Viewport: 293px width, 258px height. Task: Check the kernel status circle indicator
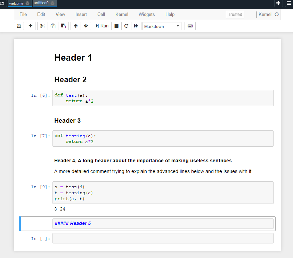point(277,14)
